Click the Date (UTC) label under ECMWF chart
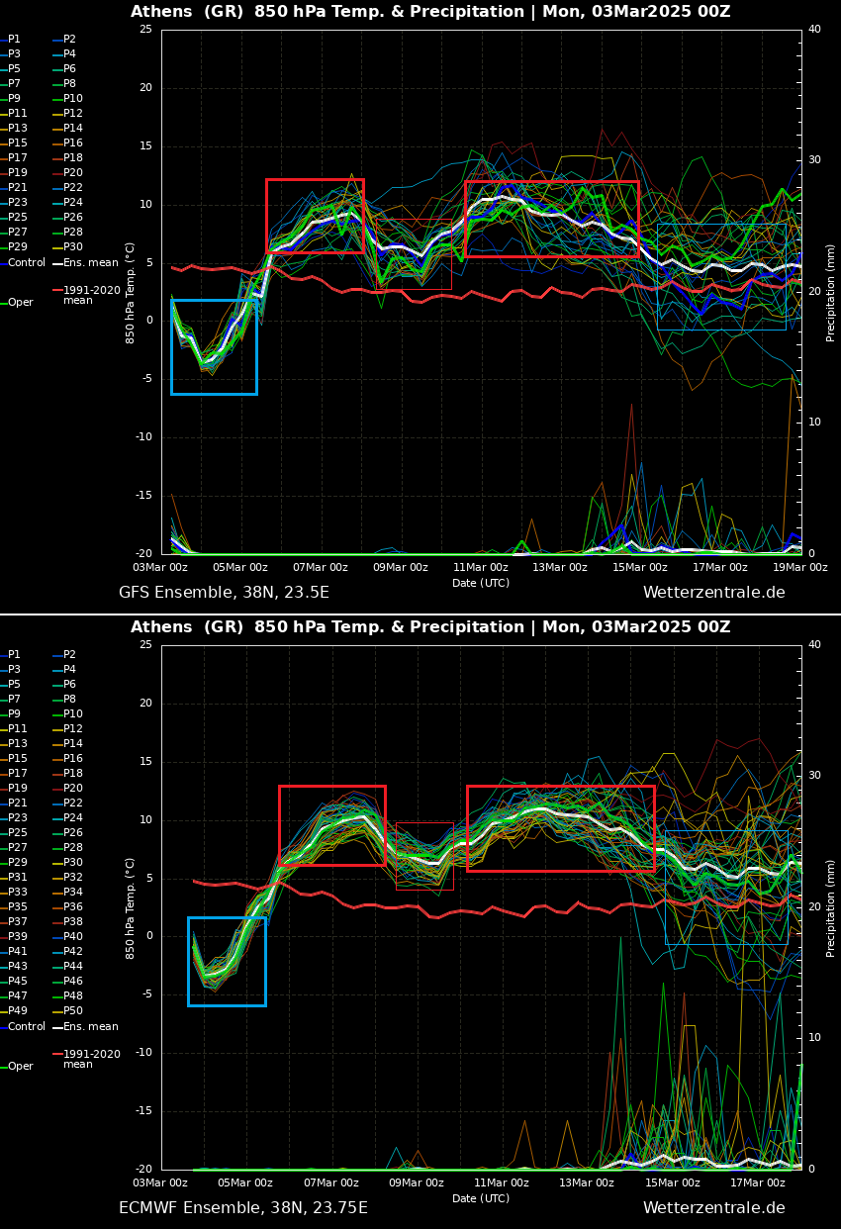 pyautogui.click(x=481, y=1198)
